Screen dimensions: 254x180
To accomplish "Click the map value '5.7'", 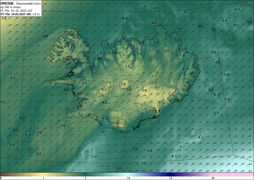I will point(92,67).
